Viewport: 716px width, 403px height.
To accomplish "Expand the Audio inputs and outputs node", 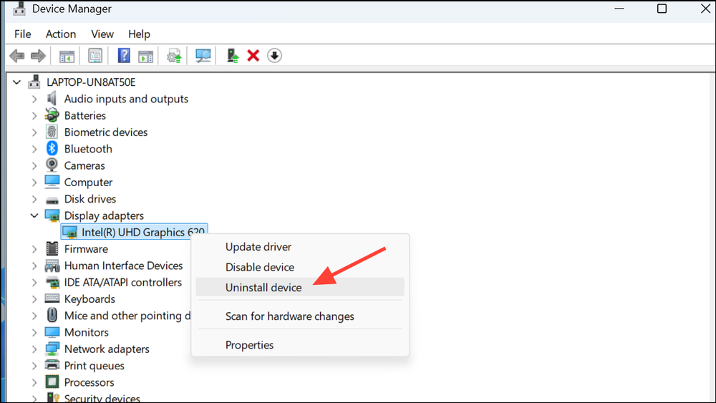I will coord(34,99).
